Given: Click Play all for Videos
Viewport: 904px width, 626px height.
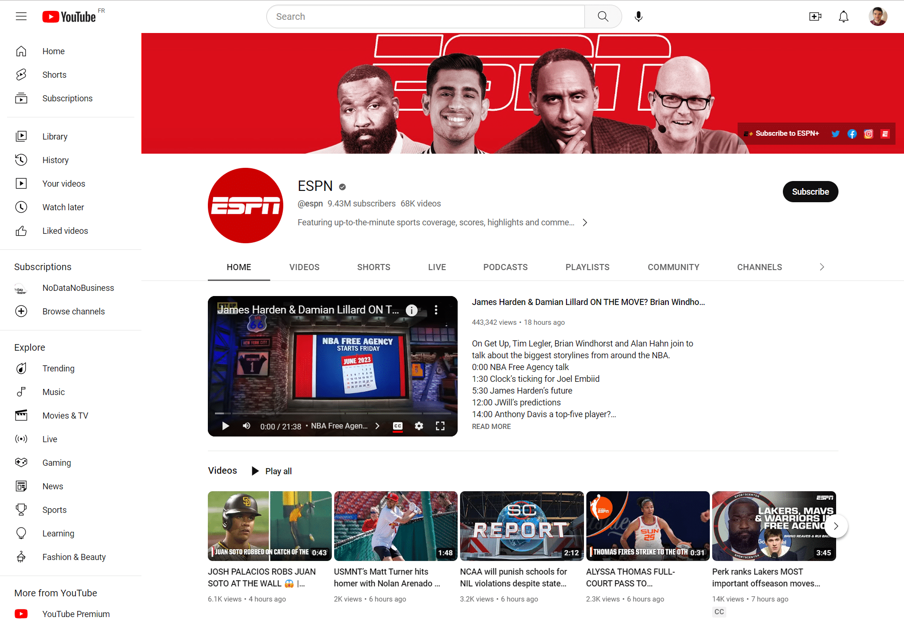Looking at the screenshot, I should coord(272,471).
